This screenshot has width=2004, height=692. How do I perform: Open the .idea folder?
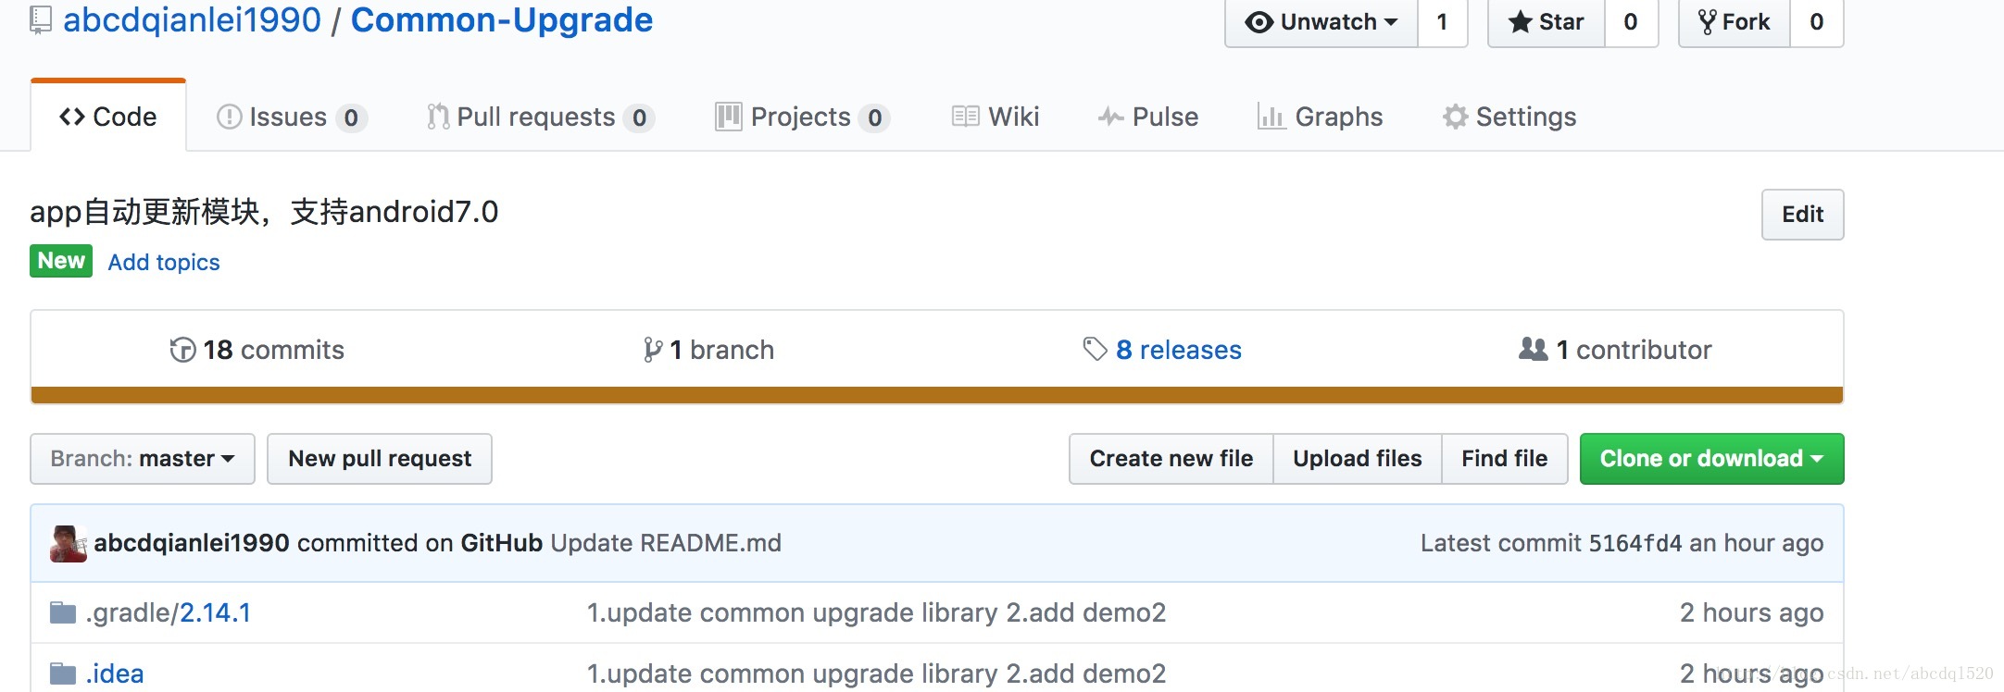[x=115, y=673]
